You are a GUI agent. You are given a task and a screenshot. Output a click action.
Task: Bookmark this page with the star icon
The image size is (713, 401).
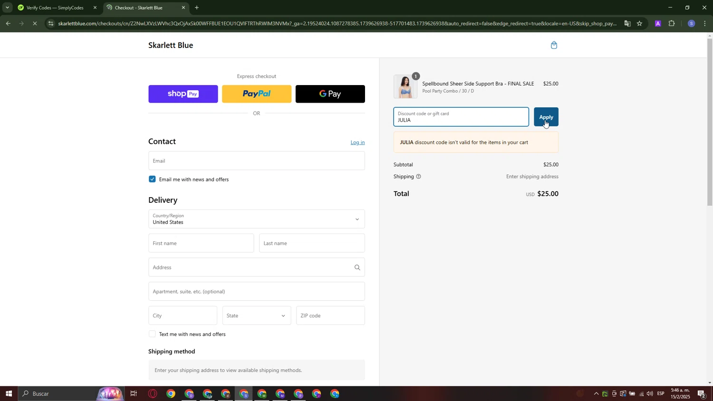click(640, 23)
